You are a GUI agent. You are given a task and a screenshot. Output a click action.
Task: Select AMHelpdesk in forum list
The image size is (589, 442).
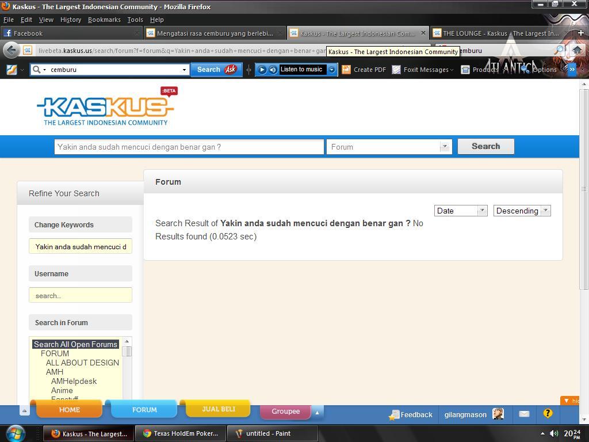pyautogui.click(x=74, y=381)
